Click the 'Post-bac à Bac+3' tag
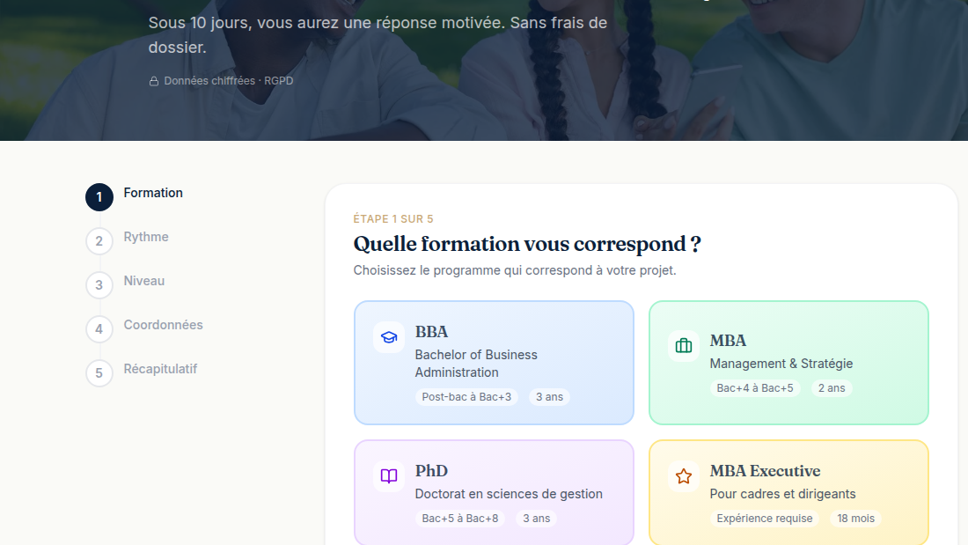This screenshot has width=968, height=545. tap(466, 397)
